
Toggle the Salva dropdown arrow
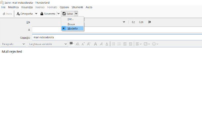click(x=76, y=14)
